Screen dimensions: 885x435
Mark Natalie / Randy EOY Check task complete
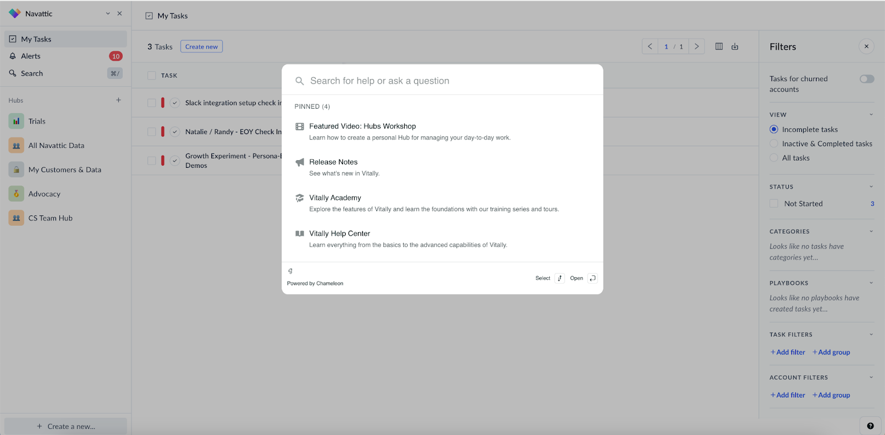[175, 131]
